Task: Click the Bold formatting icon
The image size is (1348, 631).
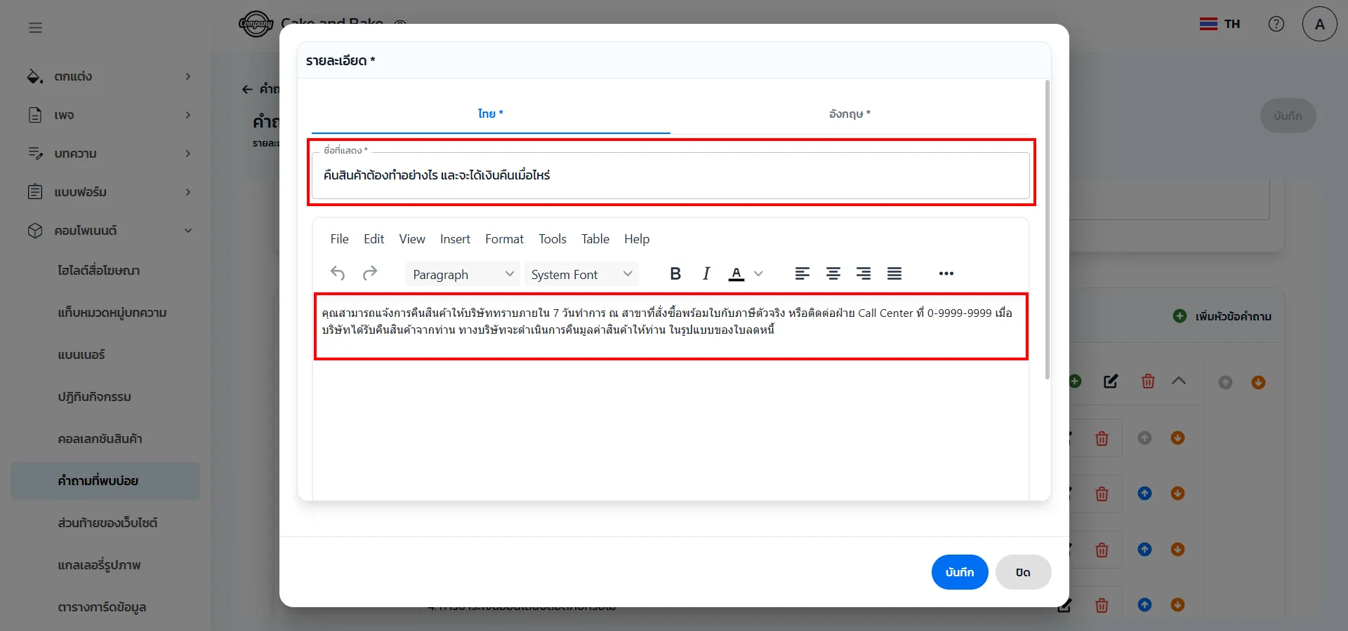Action: (x=675, y=274)
